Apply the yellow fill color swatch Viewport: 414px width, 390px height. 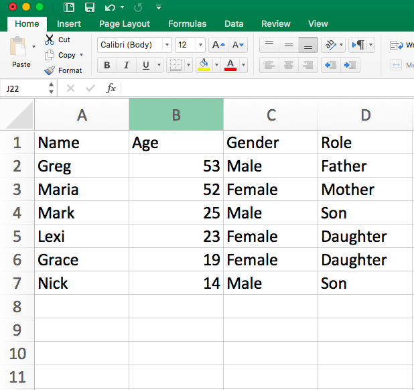tap(204, 65)
